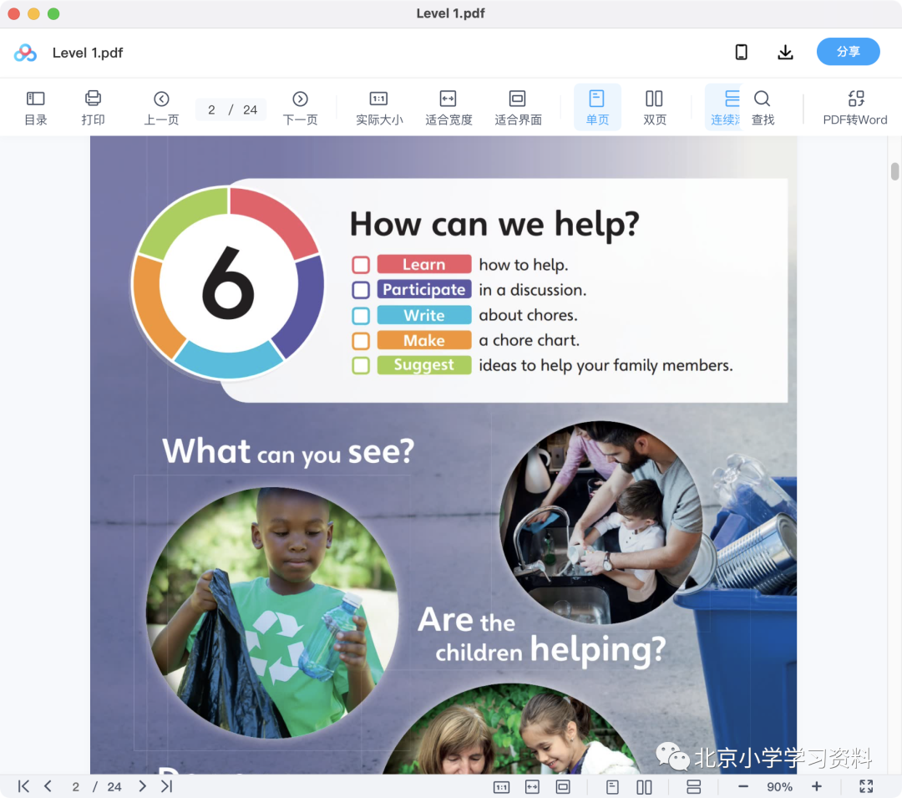Check the red box beside Learn

tap(361, 265)
